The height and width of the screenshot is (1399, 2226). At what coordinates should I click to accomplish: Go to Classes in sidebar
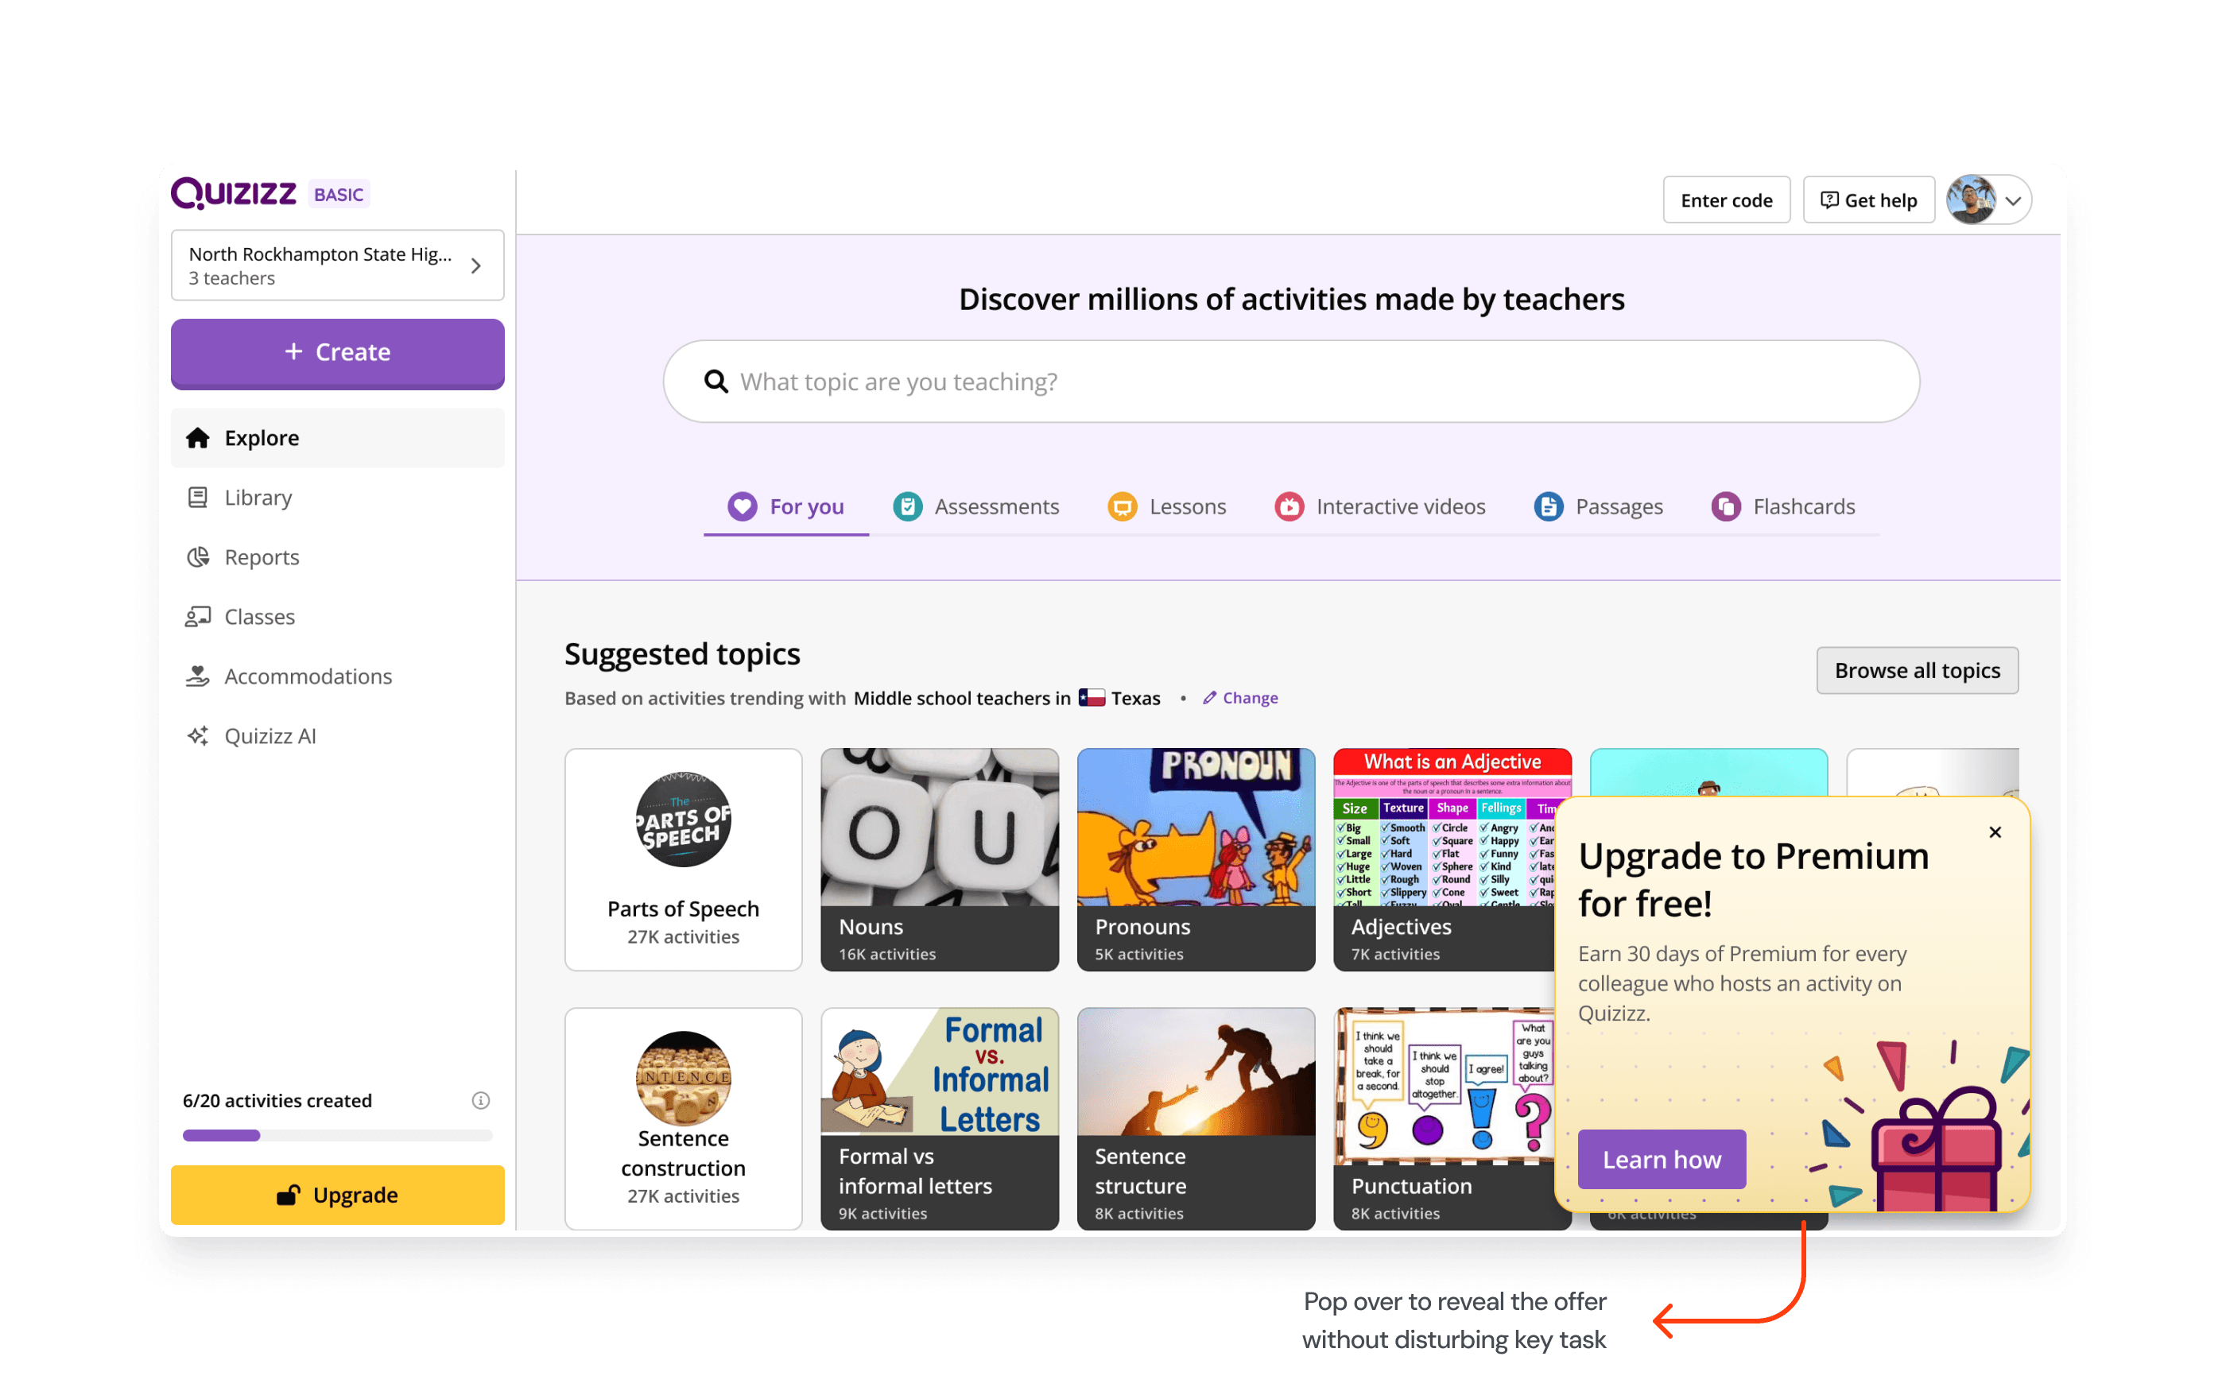point(259,616)
